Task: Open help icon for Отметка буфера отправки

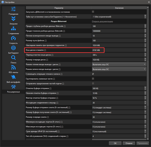Action: pyautogui.click(x=51, y=89)
